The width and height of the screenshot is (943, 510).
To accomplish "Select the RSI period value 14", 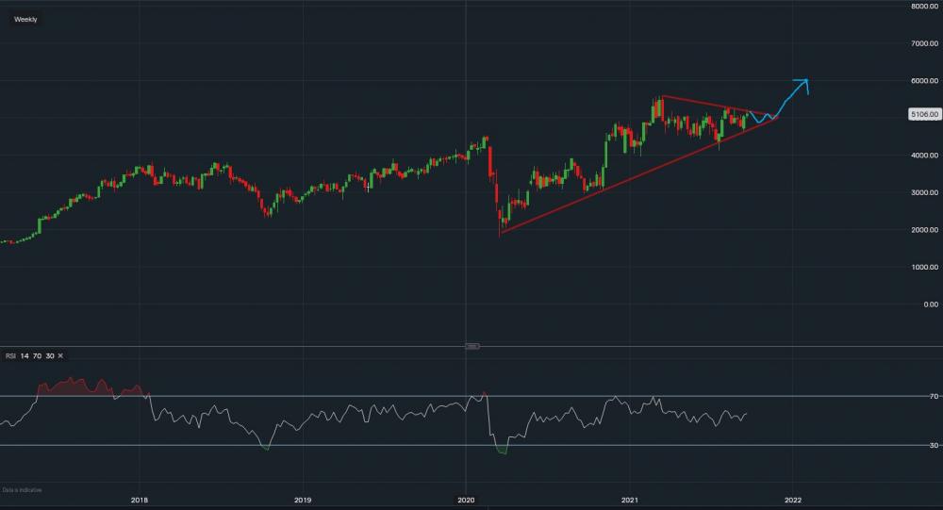I will pyautogui.click(x=28, y=355).
